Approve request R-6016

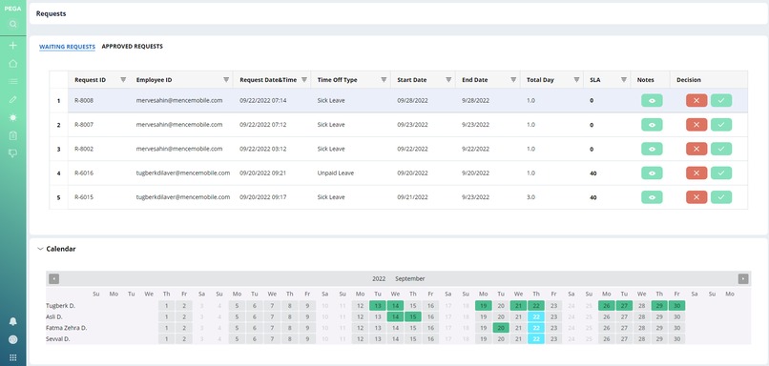pos(721,173)
